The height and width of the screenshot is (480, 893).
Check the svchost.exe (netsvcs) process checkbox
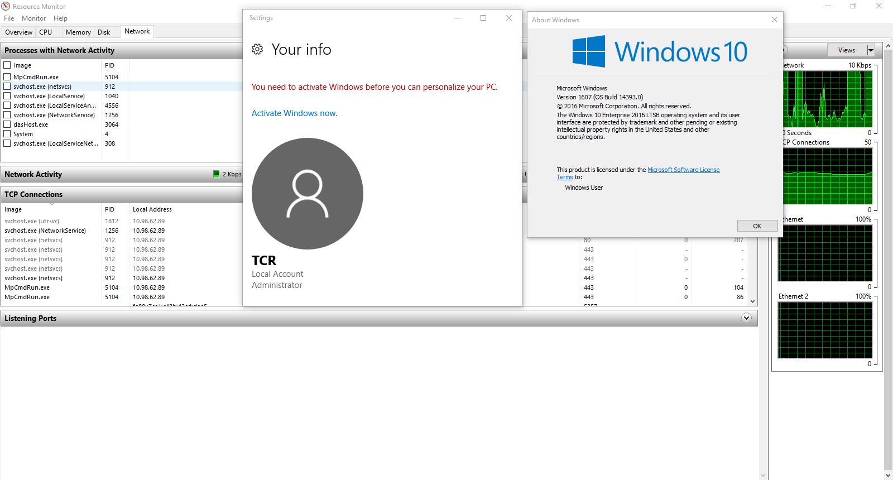[7, 87]
